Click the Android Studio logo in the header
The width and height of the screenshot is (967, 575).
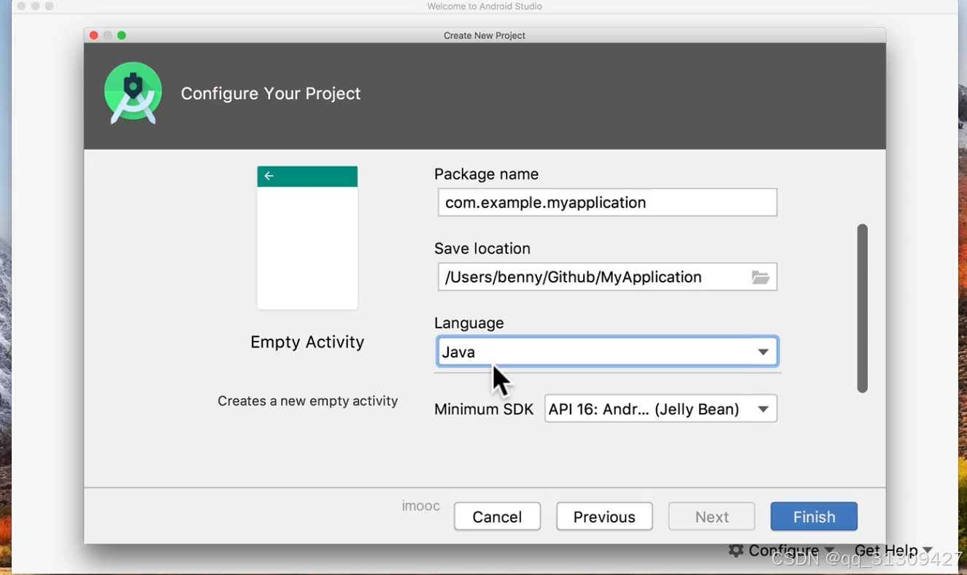[x=133, y=93]
